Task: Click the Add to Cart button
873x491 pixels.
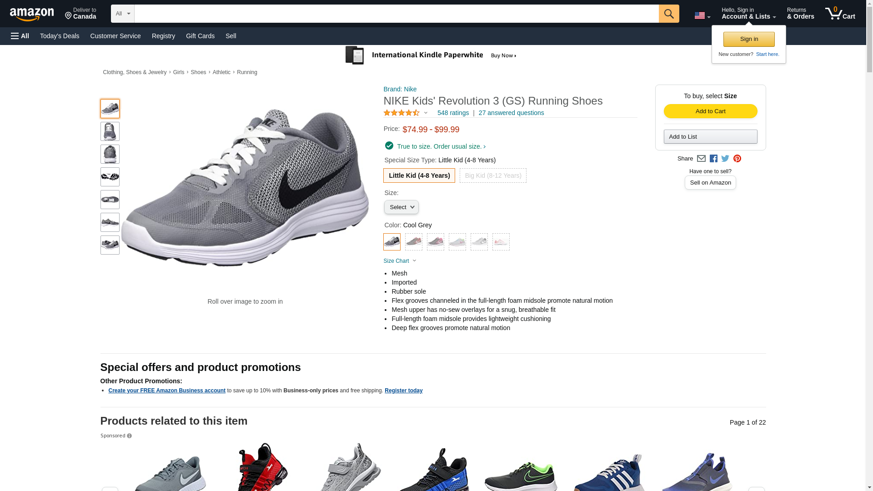Action: (710, 111)
